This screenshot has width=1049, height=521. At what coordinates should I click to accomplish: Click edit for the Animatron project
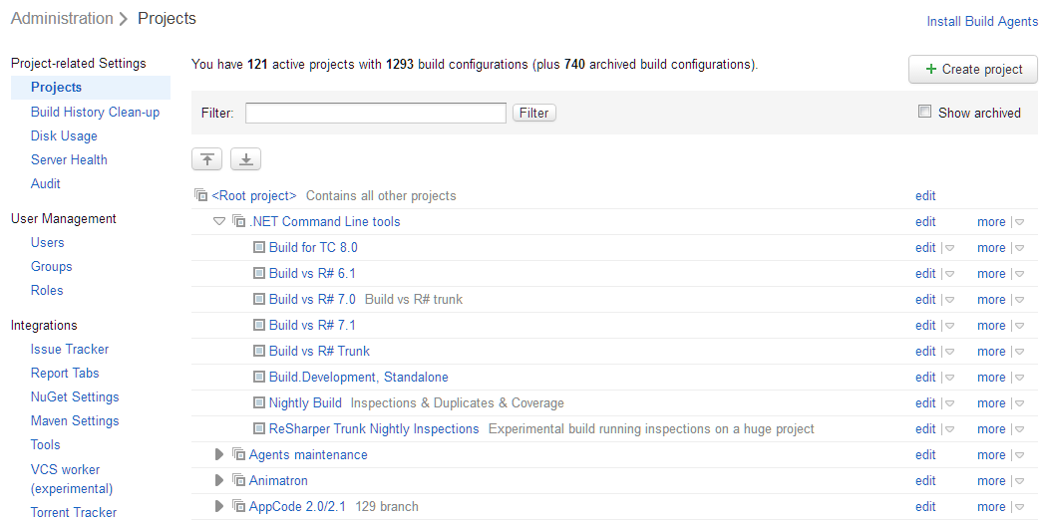tap(925, 481)
